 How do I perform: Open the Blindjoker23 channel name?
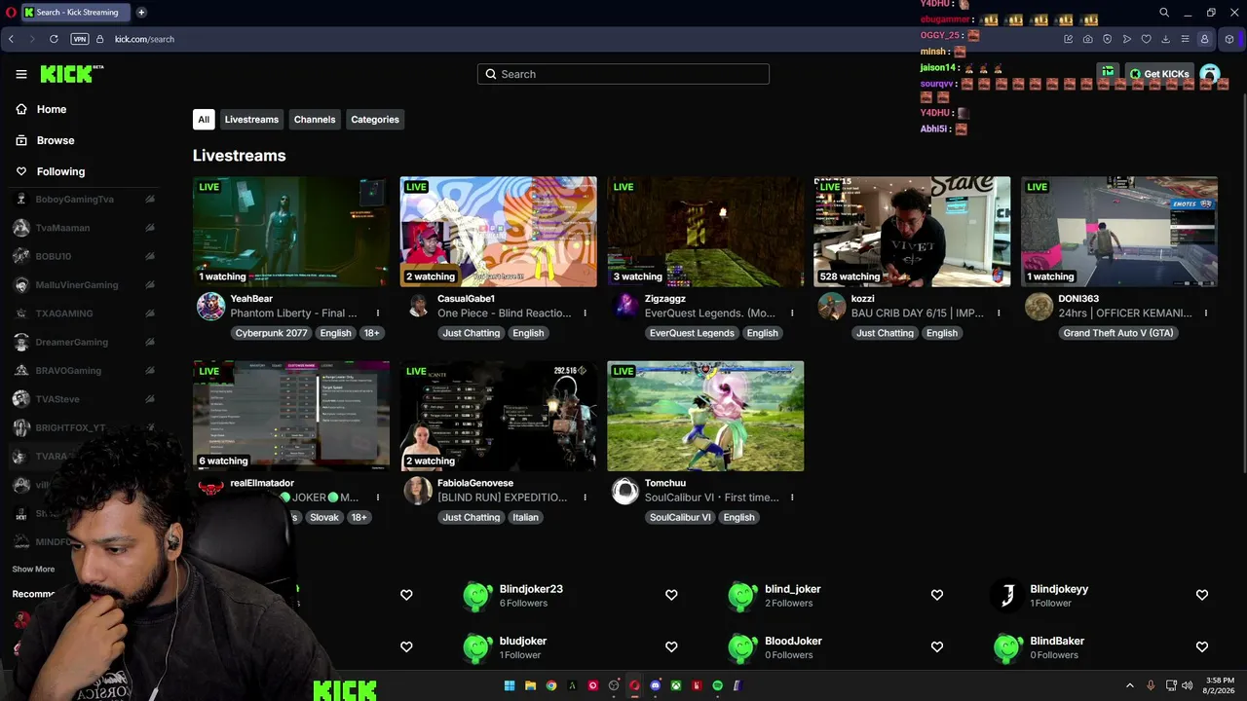tap(531, 589)
